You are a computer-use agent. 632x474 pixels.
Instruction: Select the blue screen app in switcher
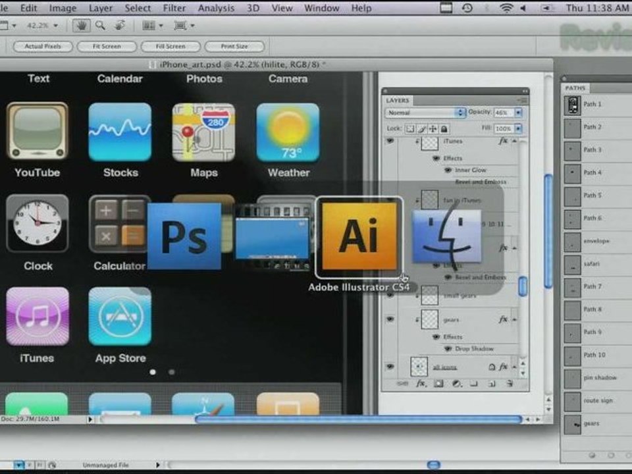coord(273,236)
